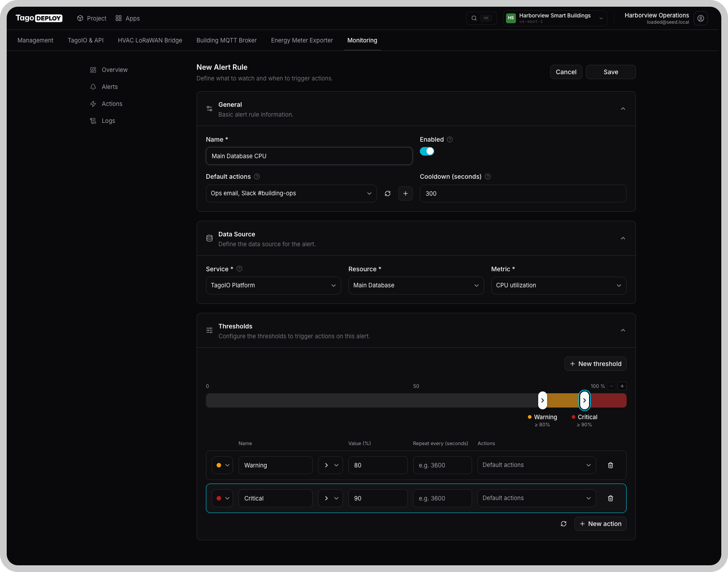728x572 pixels.
Task: Open Critical row comparison operator dropdown
Action: coord(331,498)
